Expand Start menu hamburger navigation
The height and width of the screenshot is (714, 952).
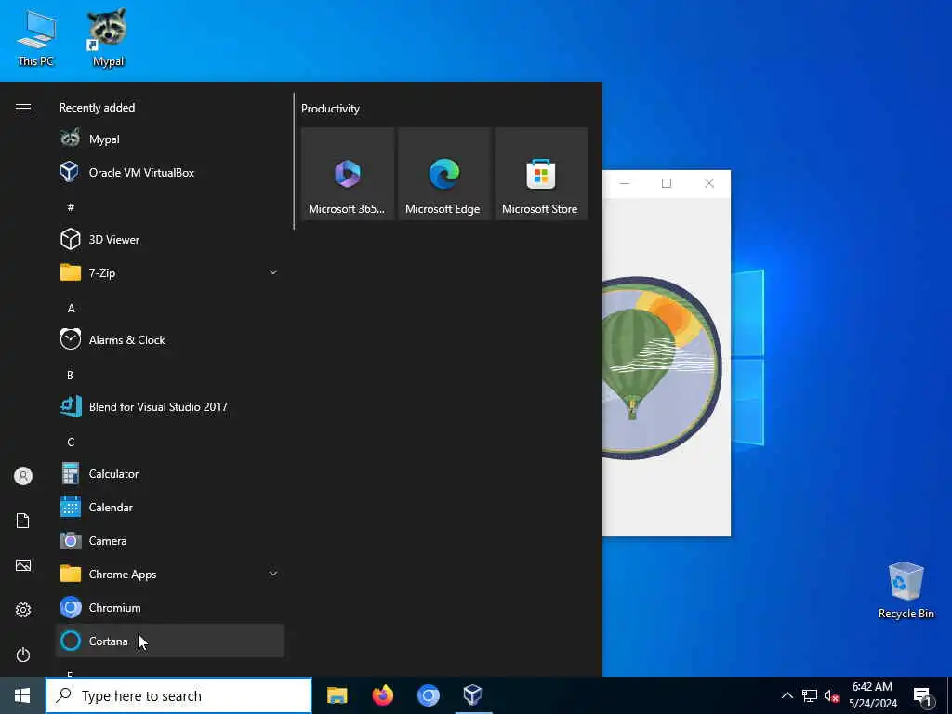[23, 108]
